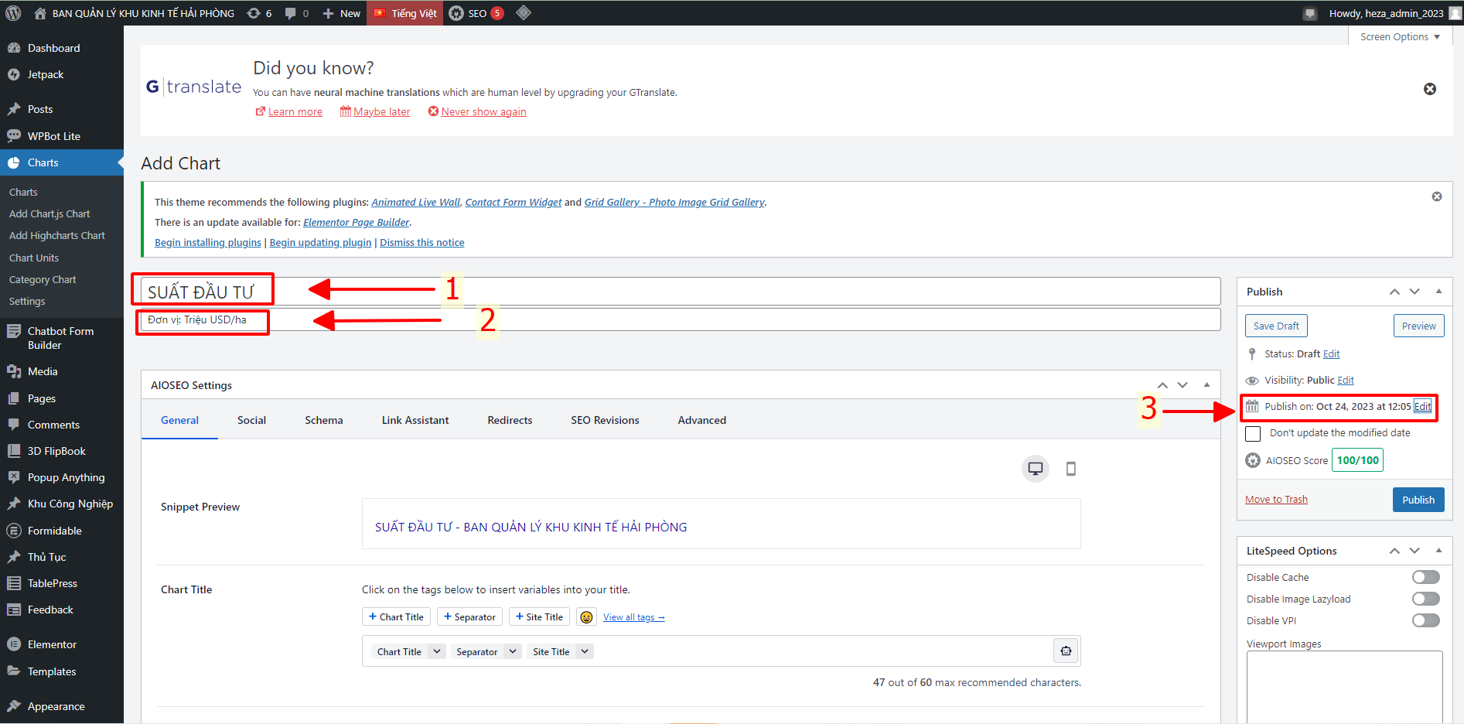This screenshot has height=724, width=1464.
Task: Click the WordPress logo in admin bar
Action: (13, 13)
